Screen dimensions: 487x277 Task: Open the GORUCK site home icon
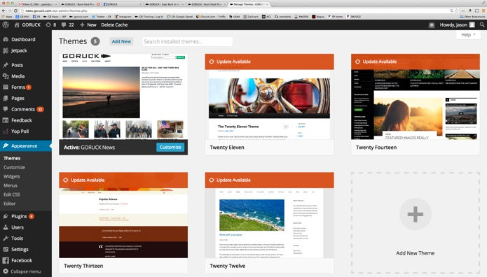[17, 24]
